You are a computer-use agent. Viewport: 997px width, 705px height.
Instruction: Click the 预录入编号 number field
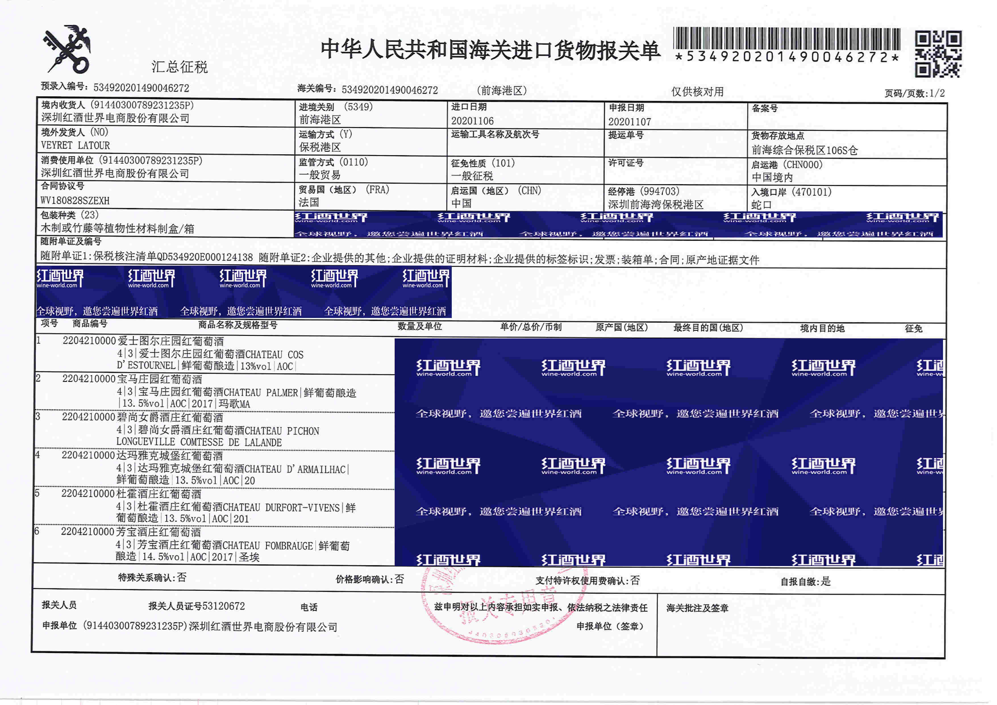141,88
